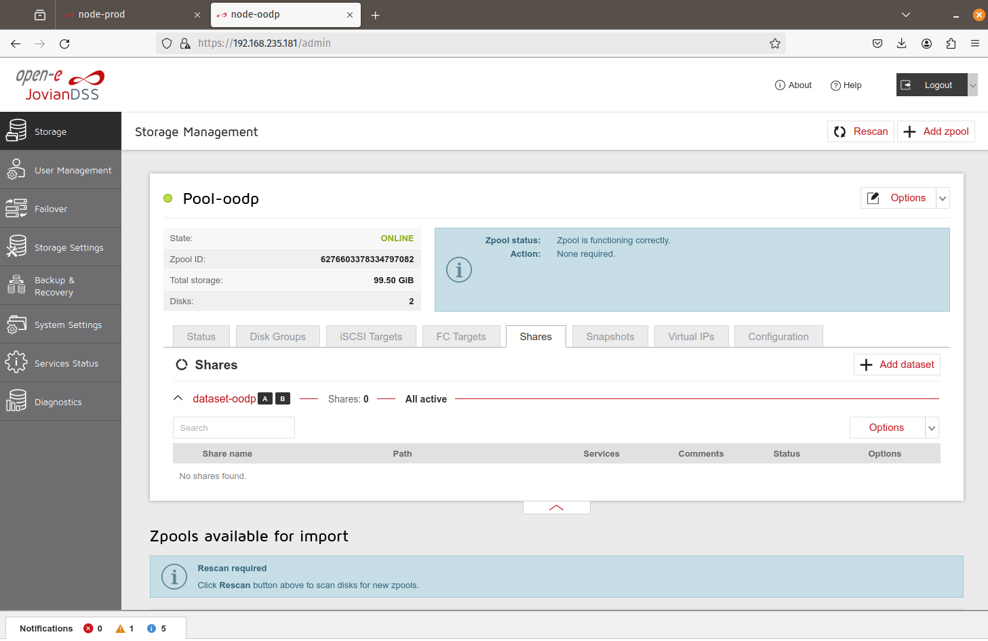Click dataset Options button
This screenshot has width=988, height=641.
(887, 428)
